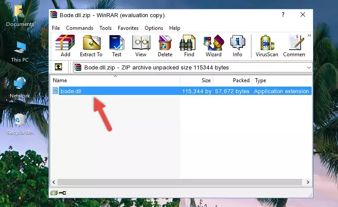338x207 pixels.
Task: Sort by Name column header
Action: pos(115,80)
